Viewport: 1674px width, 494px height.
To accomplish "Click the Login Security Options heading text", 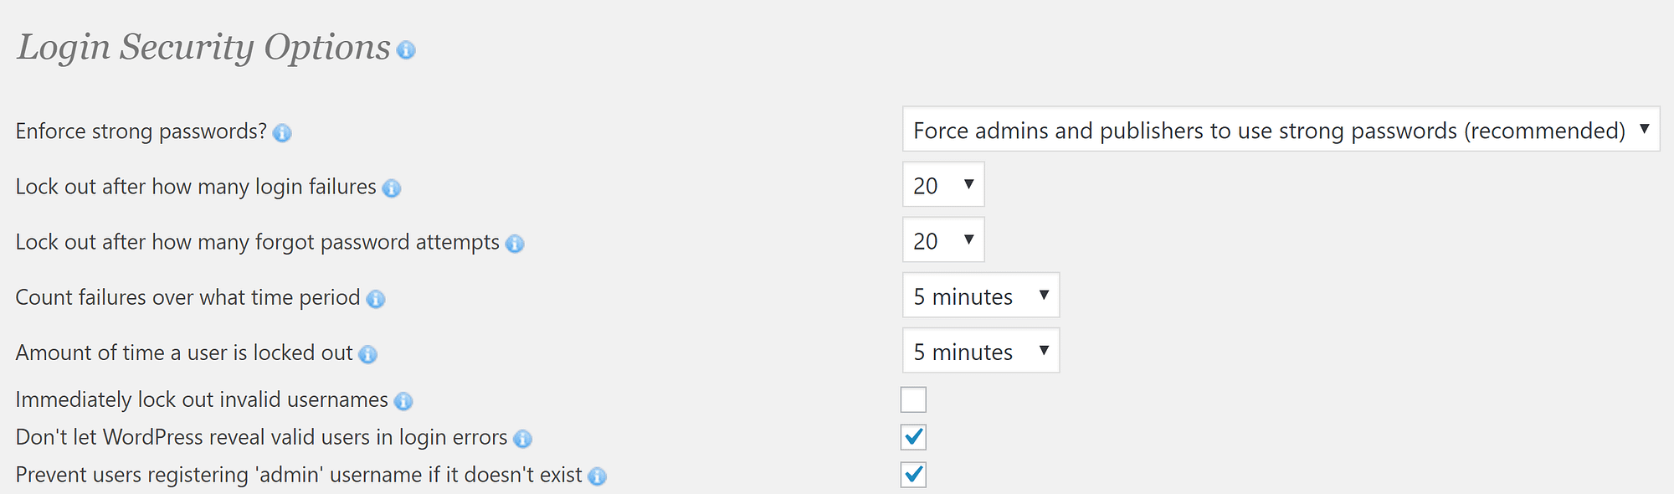I will point(204,47).
